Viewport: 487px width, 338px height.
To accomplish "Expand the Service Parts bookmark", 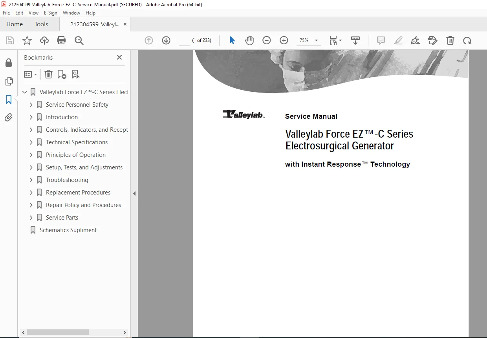I will pos(31,218).
